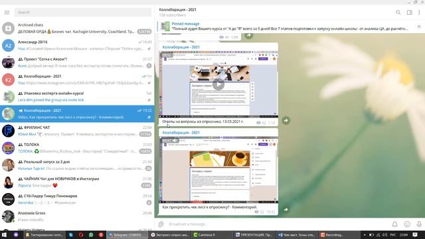Forward the Ответы на вопросы video post
Viewport: 425px width, 239px height.
tap(286, 120)
